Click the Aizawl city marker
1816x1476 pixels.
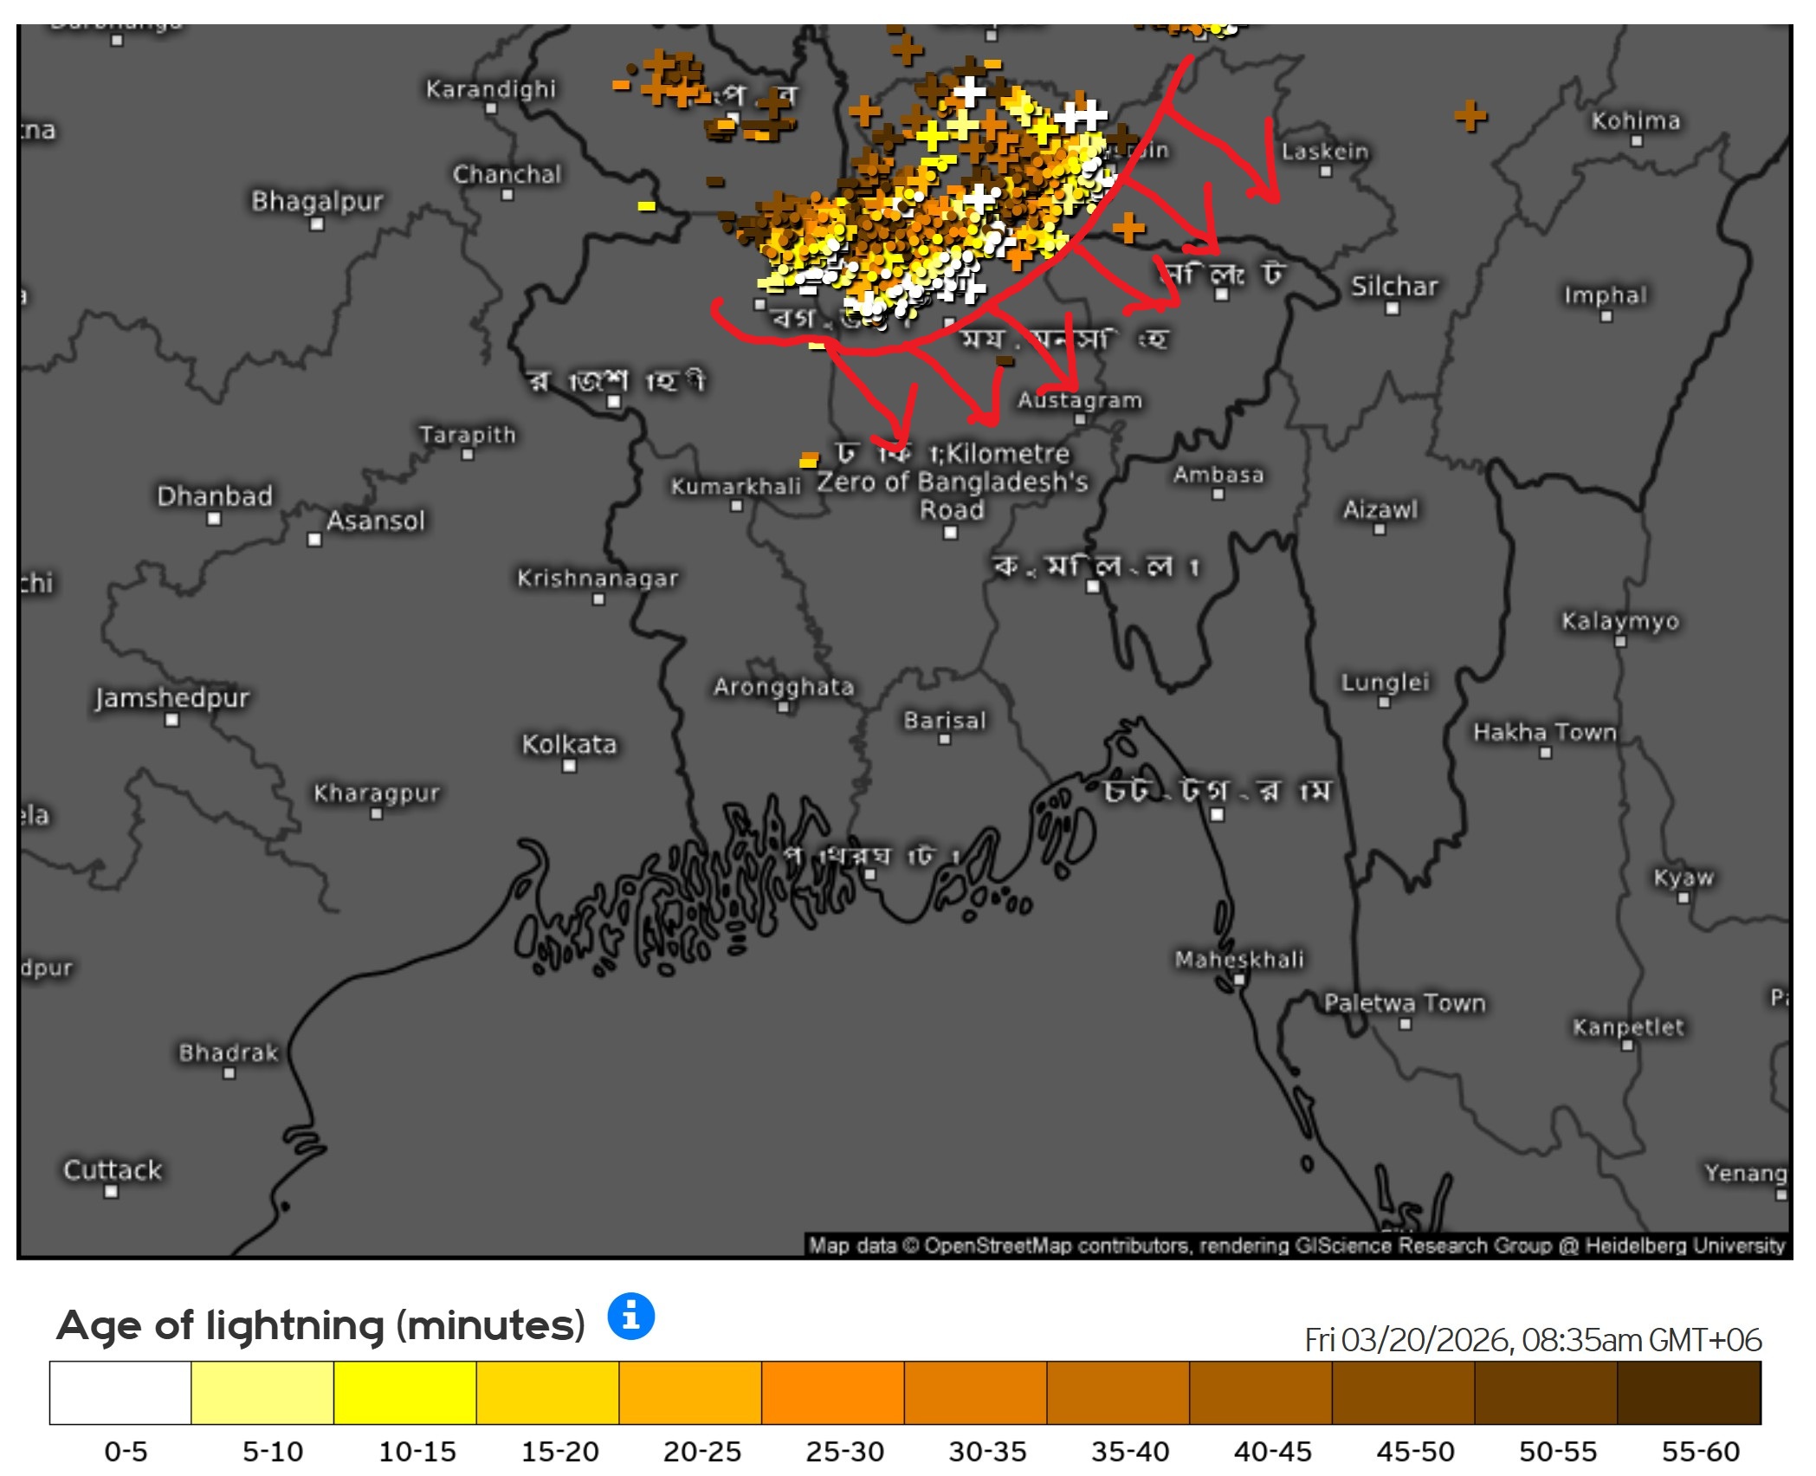point(1379,530)
